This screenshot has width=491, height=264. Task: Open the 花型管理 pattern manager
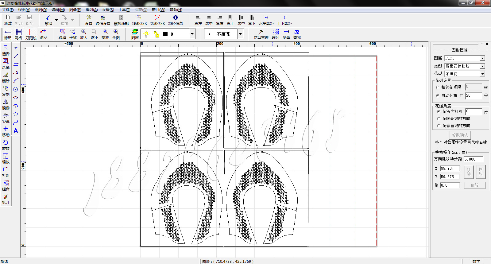click(x=261, y=32)
